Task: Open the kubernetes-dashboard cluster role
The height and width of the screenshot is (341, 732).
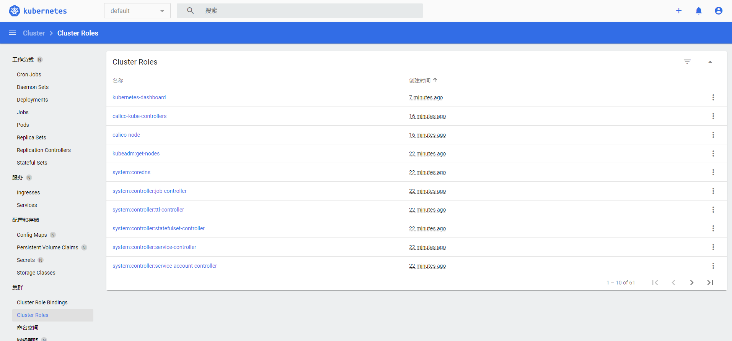Action: [139, 97]
